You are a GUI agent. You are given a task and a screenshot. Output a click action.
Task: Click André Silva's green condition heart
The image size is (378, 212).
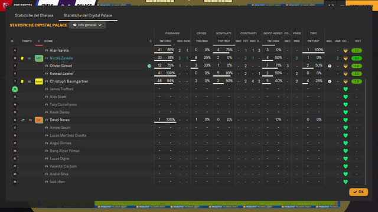346,174
